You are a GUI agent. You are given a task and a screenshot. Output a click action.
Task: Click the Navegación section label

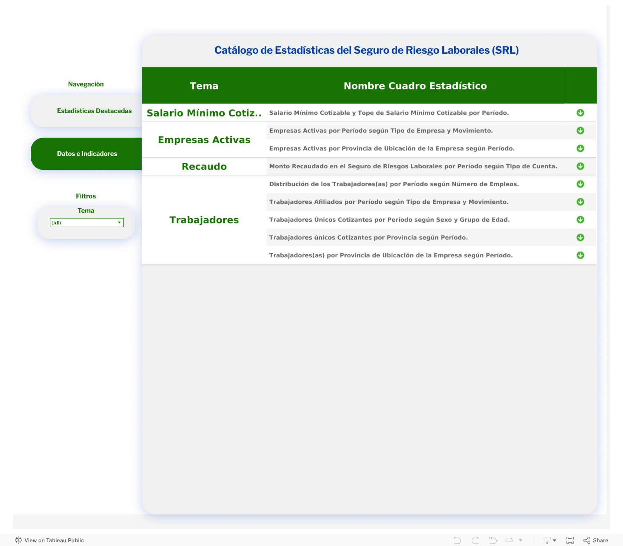click(86, 84)
